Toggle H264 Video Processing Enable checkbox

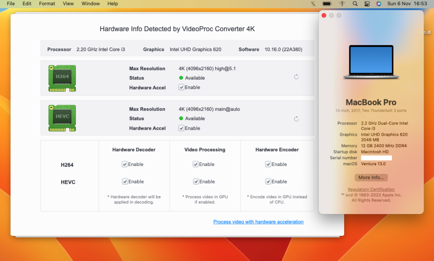point(196,164)
